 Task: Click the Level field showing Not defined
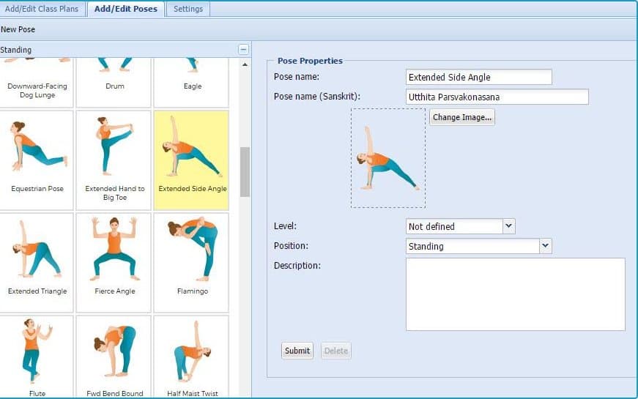point(454,226)
